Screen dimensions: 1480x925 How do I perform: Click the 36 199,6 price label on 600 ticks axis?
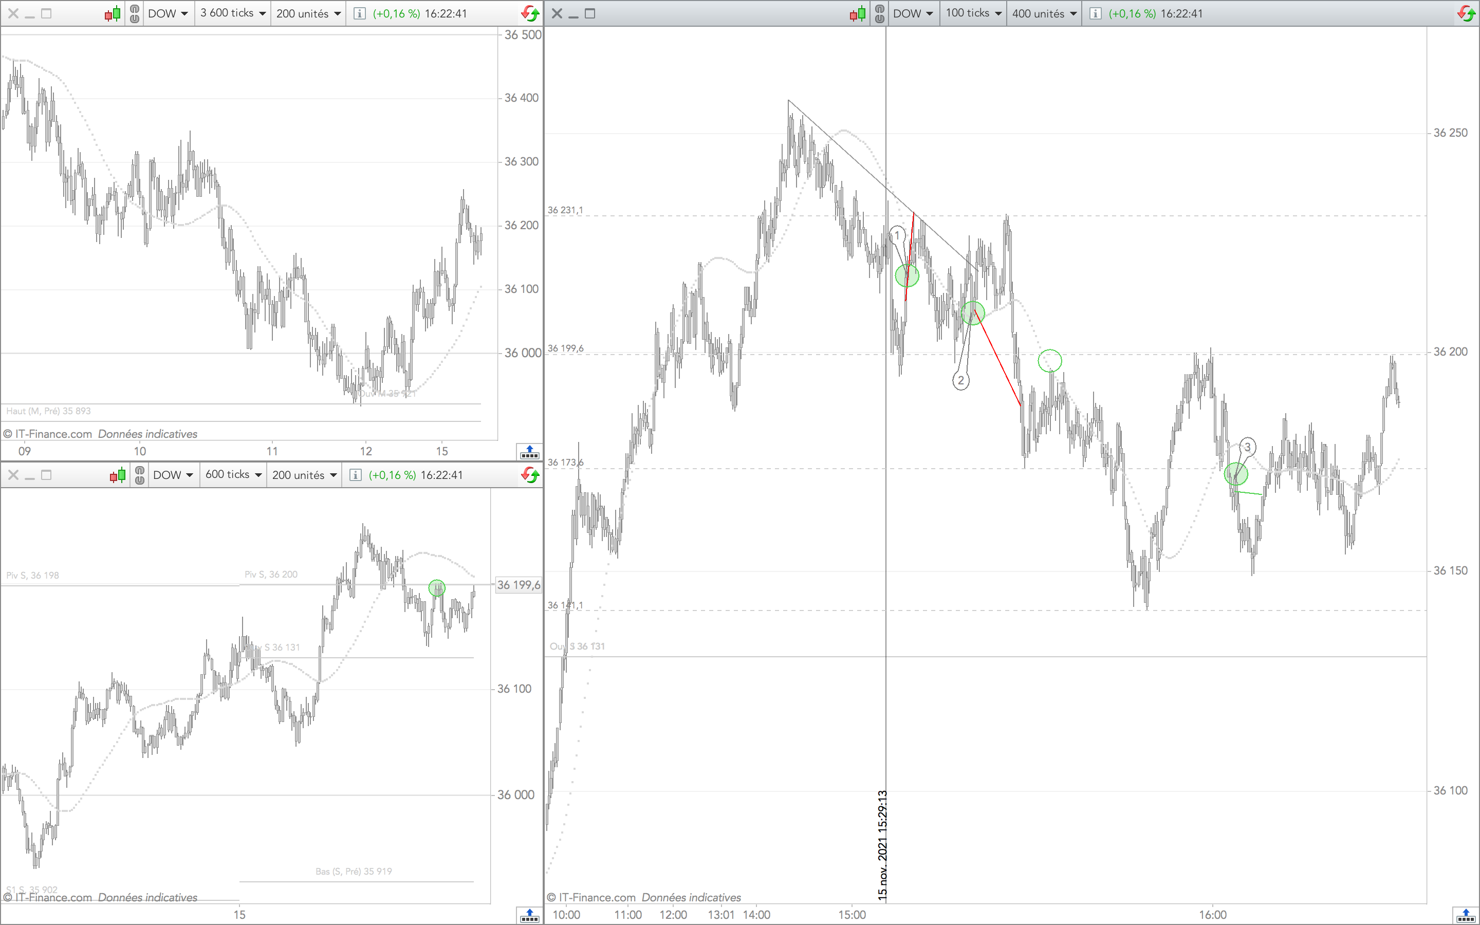pos(518,585)
